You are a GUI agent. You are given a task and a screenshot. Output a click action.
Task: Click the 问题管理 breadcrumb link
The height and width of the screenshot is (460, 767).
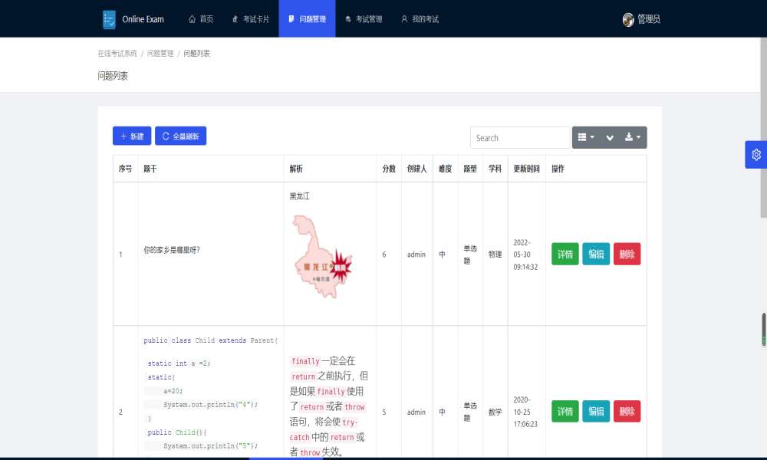click(160, 54)
